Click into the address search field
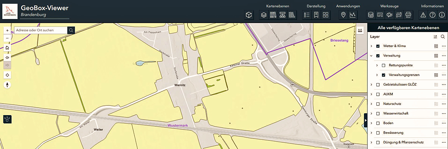 [x=41, y=30]
